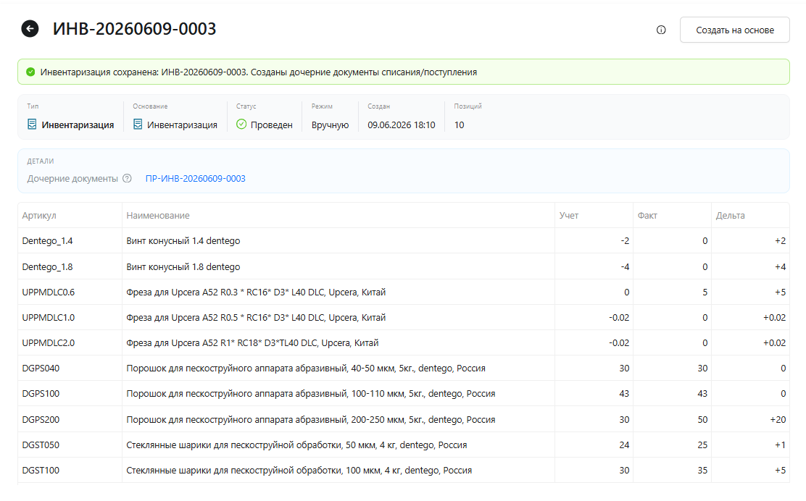Click the Позиций count 10
Screen dimensions: 806x501
coord(459,125)
